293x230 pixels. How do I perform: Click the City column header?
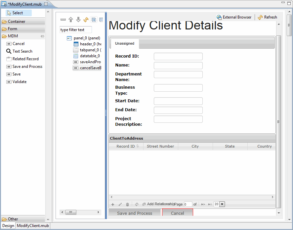coord(195,146)
